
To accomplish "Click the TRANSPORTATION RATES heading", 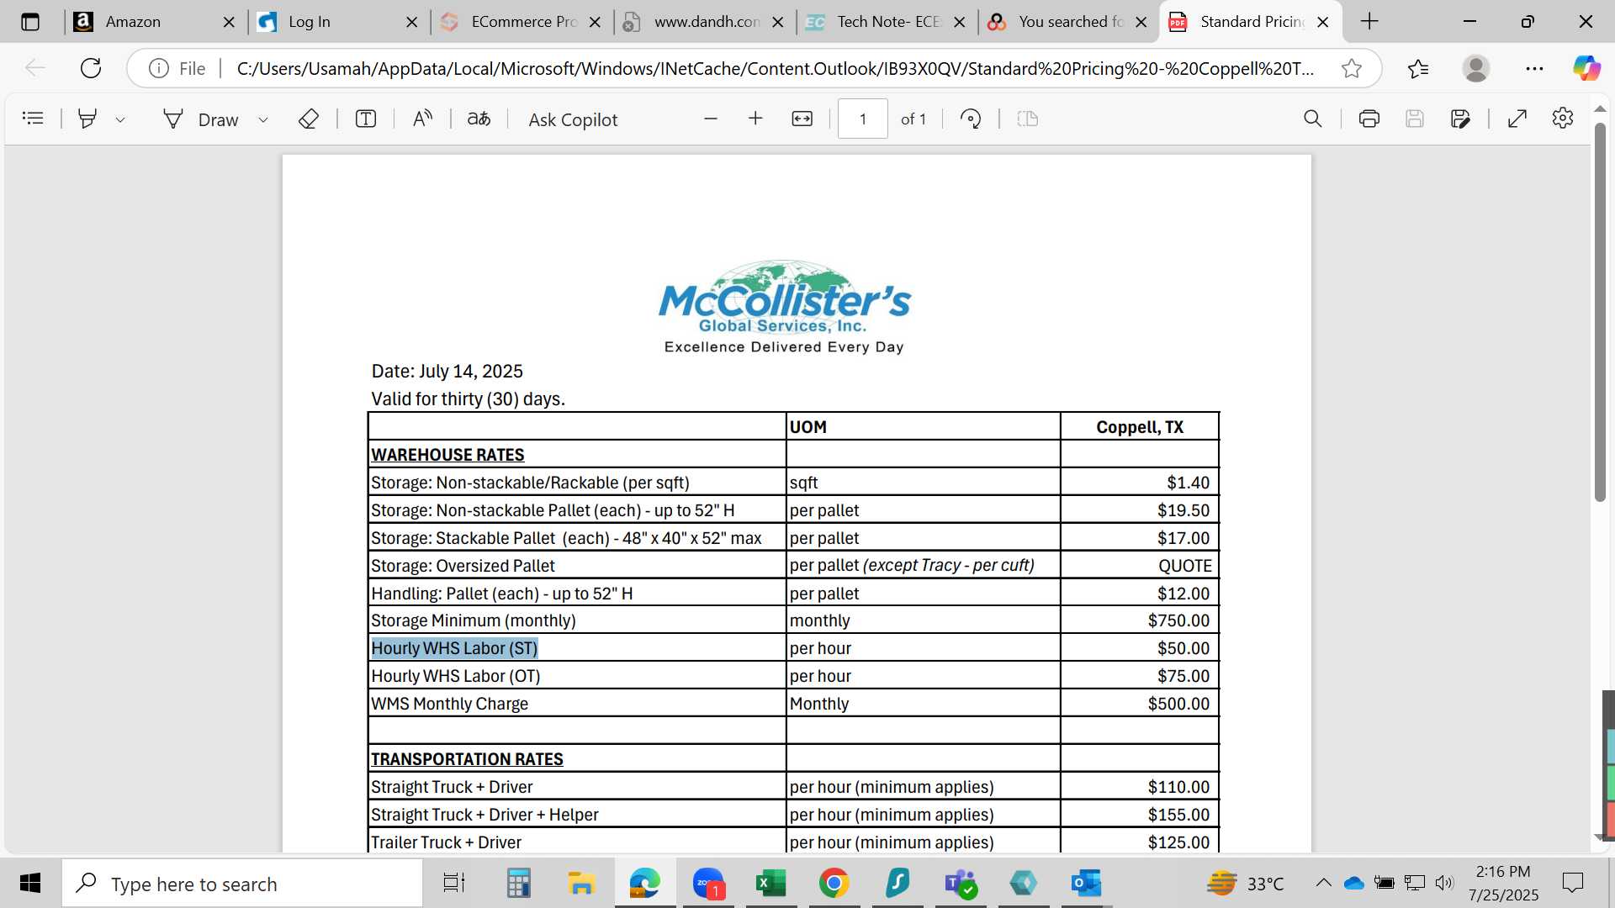I will pyautogui.click(x=467, y=759).
